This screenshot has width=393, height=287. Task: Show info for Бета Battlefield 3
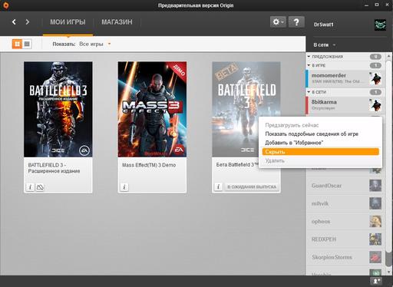pos(218,186)
